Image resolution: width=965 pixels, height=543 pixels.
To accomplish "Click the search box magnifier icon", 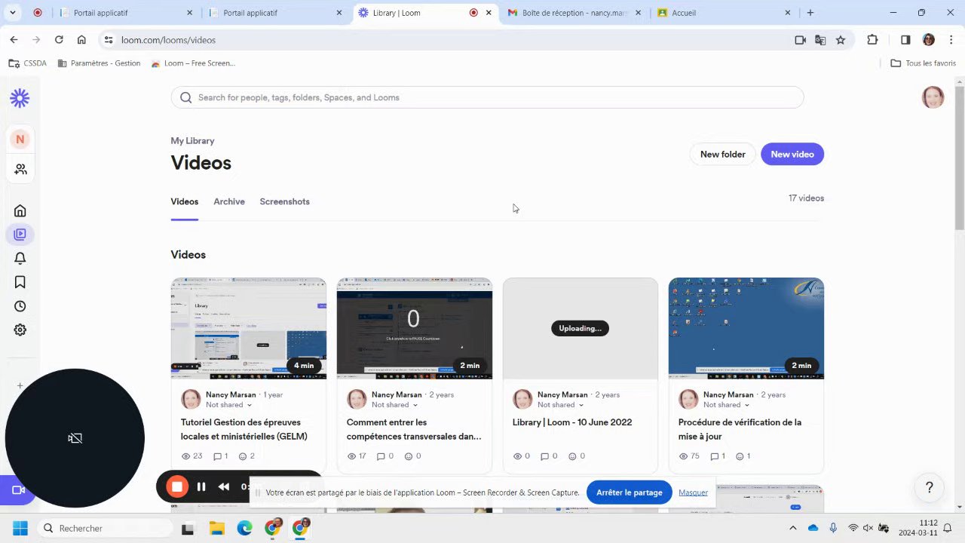I will click(186, 97).
